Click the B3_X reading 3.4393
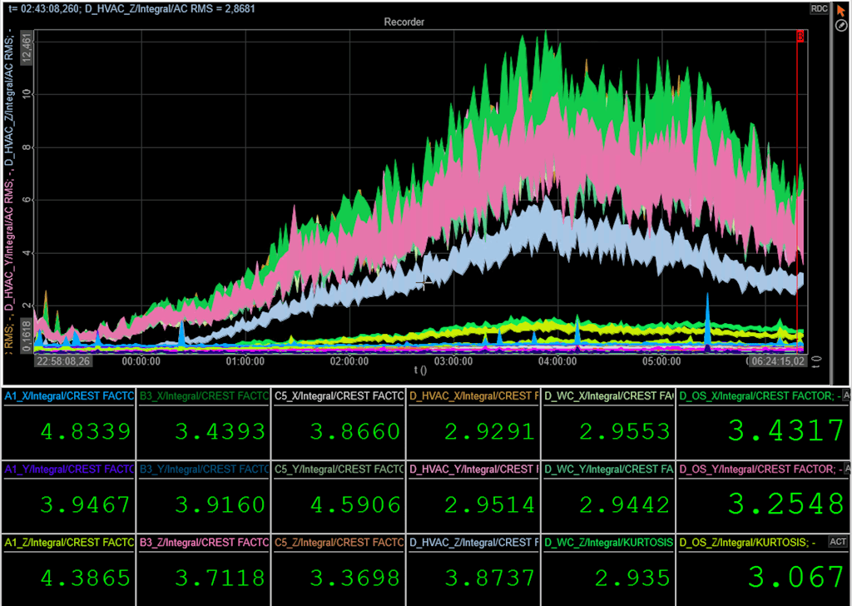The width and height of the screenshot is (852, 606). 220,431
